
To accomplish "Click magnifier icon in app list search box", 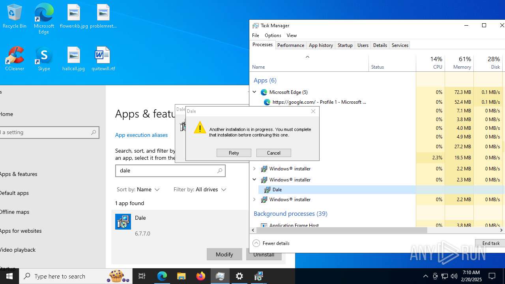I will pos(220,171).
